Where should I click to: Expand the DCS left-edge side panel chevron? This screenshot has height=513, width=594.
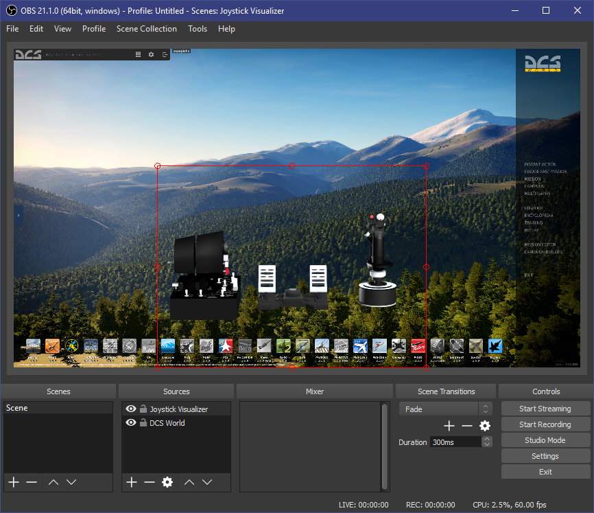click(19, 216)
